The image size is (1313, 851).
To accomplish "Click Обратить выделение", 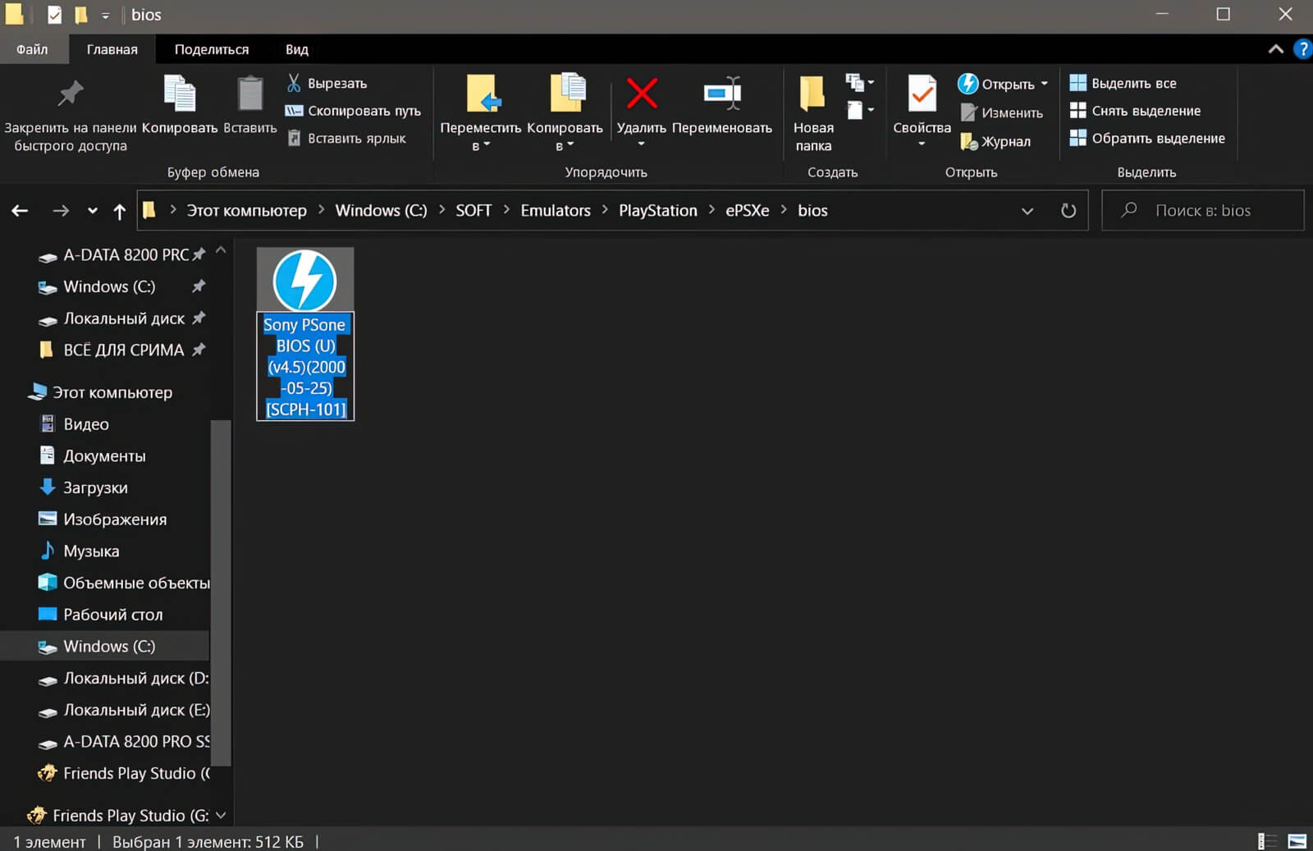I will click(x=1147, y=138).
